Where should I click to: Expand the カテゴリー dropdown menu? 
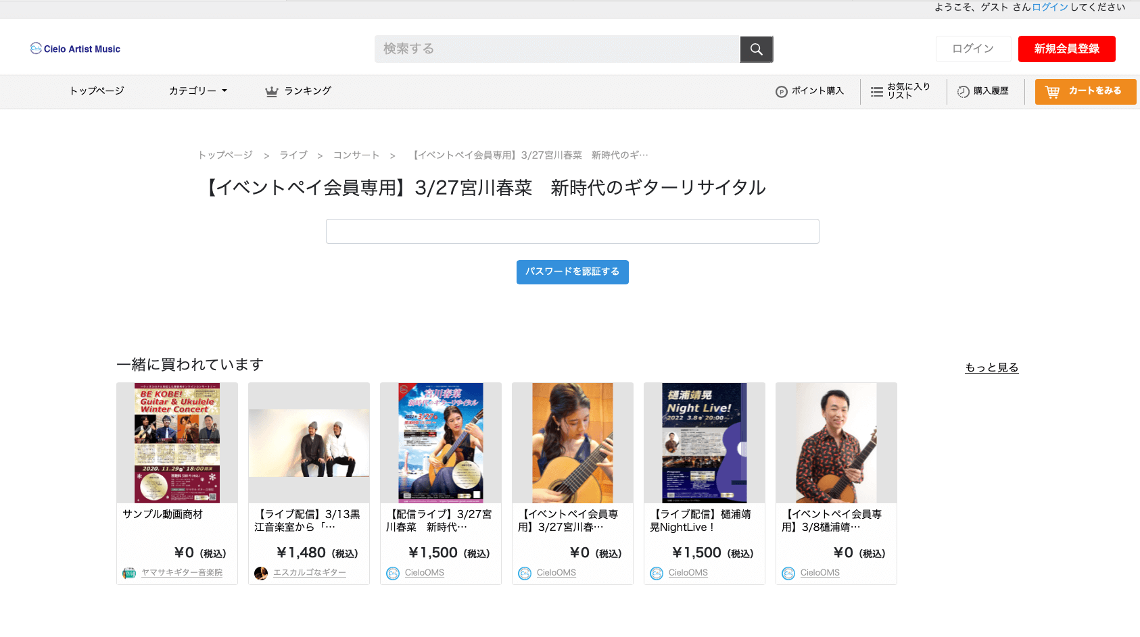[x=198, y=91]
